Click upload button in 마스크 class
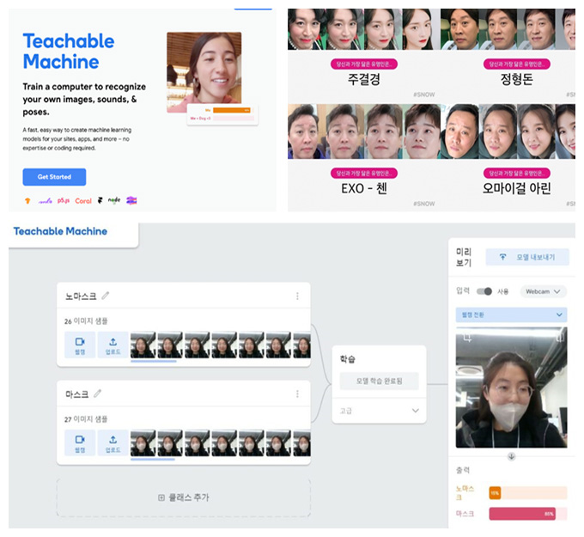Image resolution: width=584 pixels, height=537 pixels. [x=113, y=442]
